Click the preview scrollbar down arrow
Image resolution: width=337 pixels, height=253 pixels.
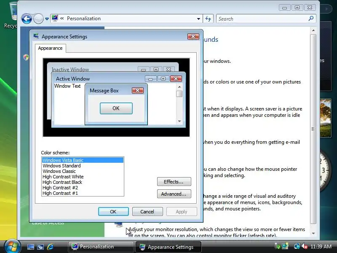coord(179,121)
